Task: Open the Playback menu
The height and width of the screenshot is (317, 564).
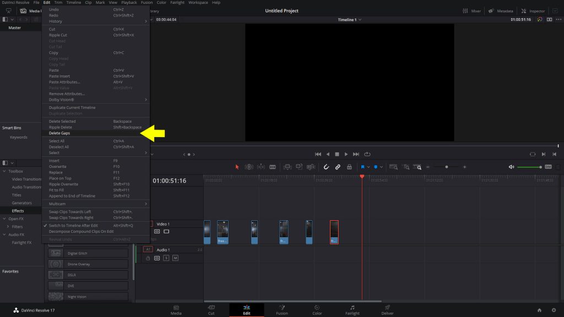Action: tap(129, 3)
